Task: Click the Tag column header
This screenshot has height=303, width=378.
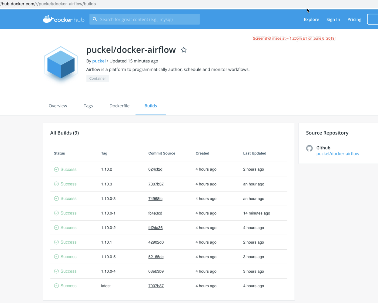Action: pyautogui.click(x=104, y=153)
